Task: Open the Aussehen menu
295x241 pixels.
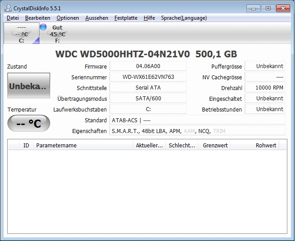Action: point(97,18)
